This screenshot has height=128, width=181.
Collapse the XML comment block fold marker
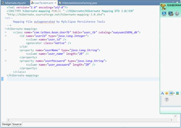point(5,18)
